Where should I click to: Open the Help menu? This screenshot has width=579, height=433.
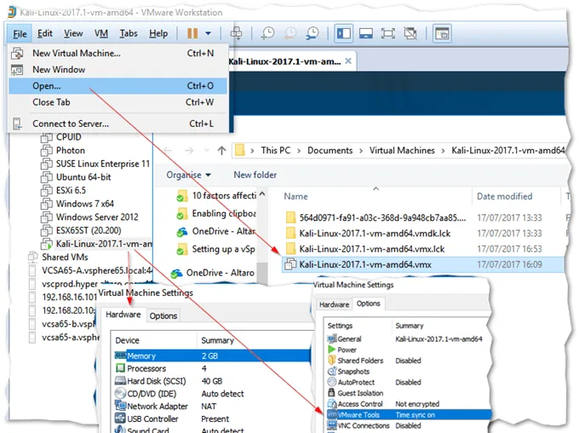point(158,33)
